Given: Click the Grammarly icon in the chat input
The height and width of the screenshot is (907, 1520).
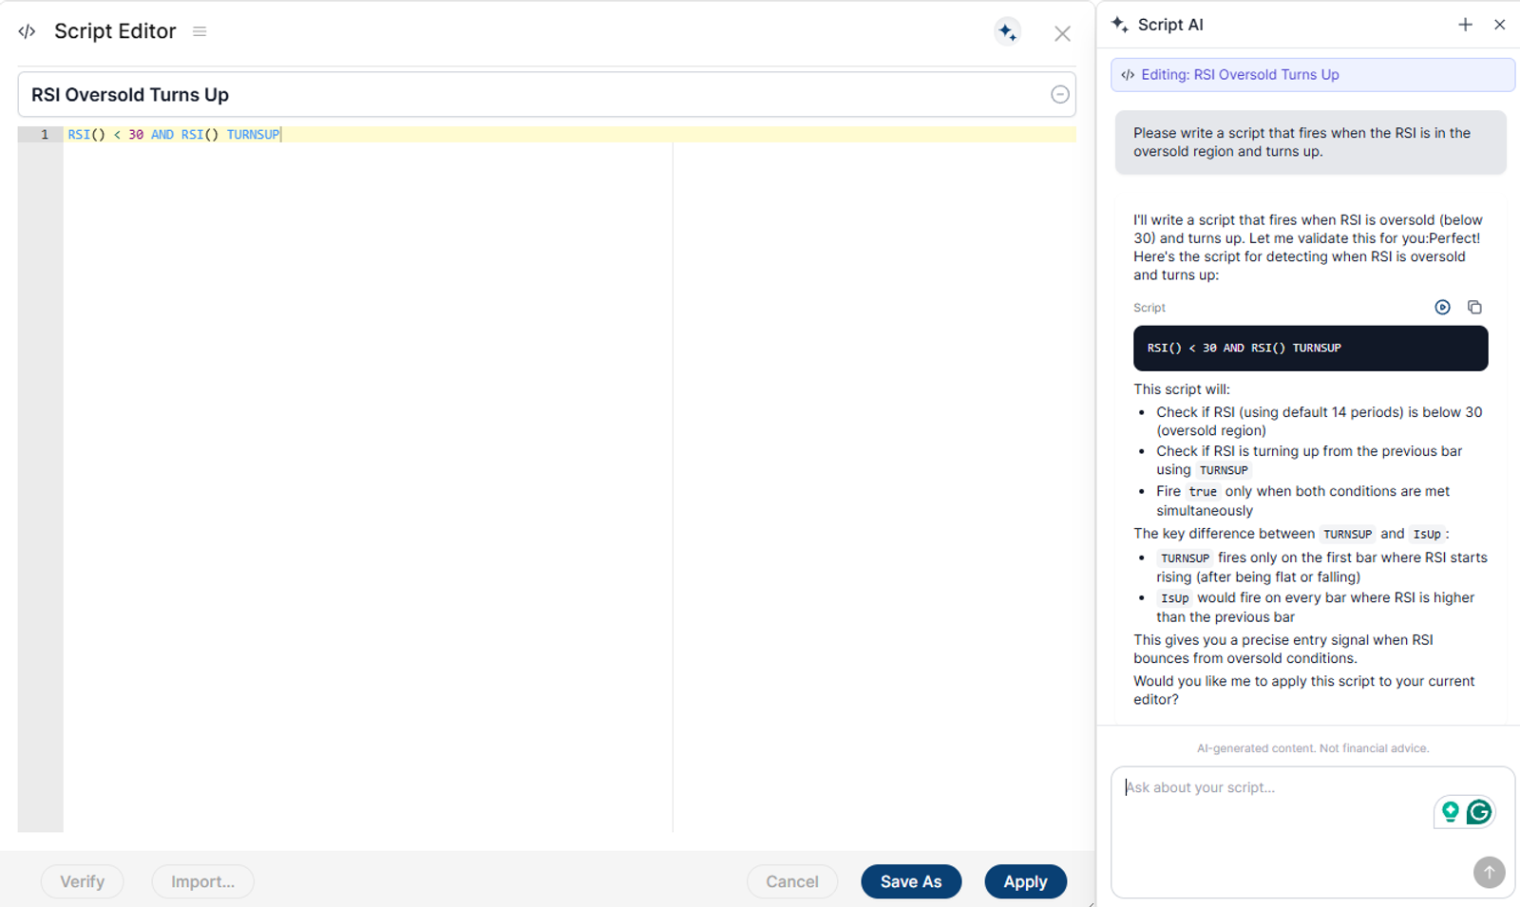Looking at the screenshot, I should tap(1479, 812).
